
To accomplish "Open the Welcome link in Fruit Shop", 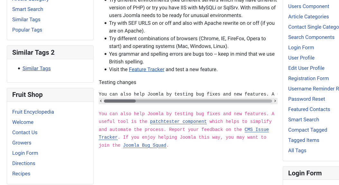I will [23, 122].
